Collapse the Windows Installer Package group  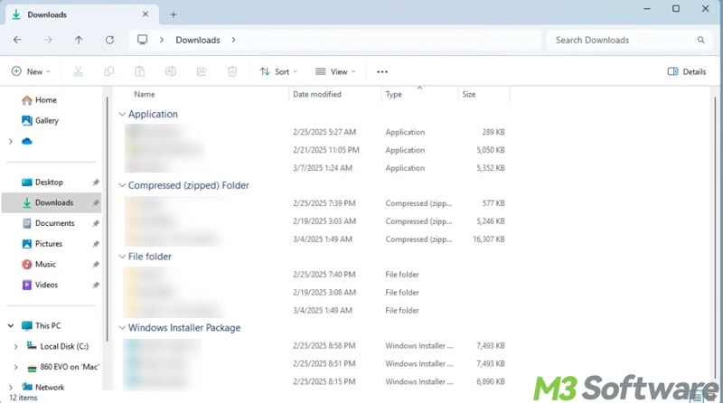[x=122, y=328]
